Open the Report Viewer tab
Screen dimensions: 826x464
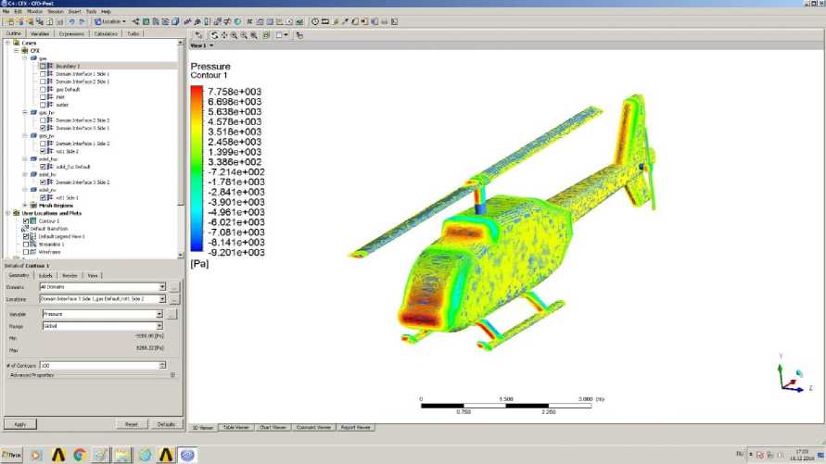(x=356, y=427)
